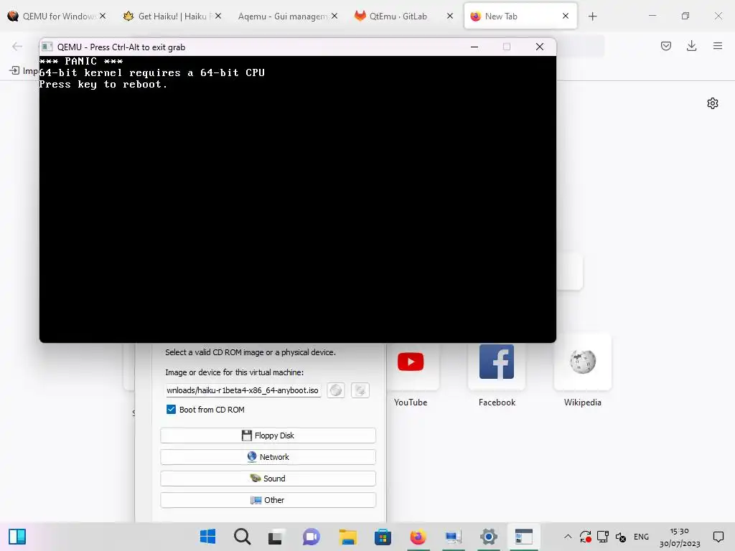Open the Network settings section
735x551 pixels.
[x=268, y=457]
